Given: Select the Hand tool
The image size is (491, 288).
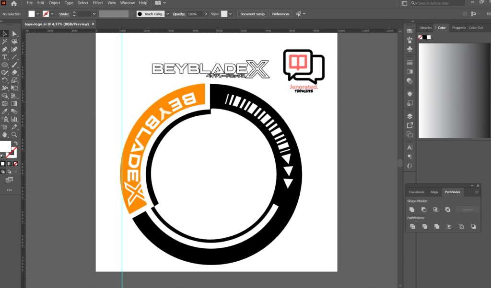Looking at the screenshot, I should (x=5, y=134).
